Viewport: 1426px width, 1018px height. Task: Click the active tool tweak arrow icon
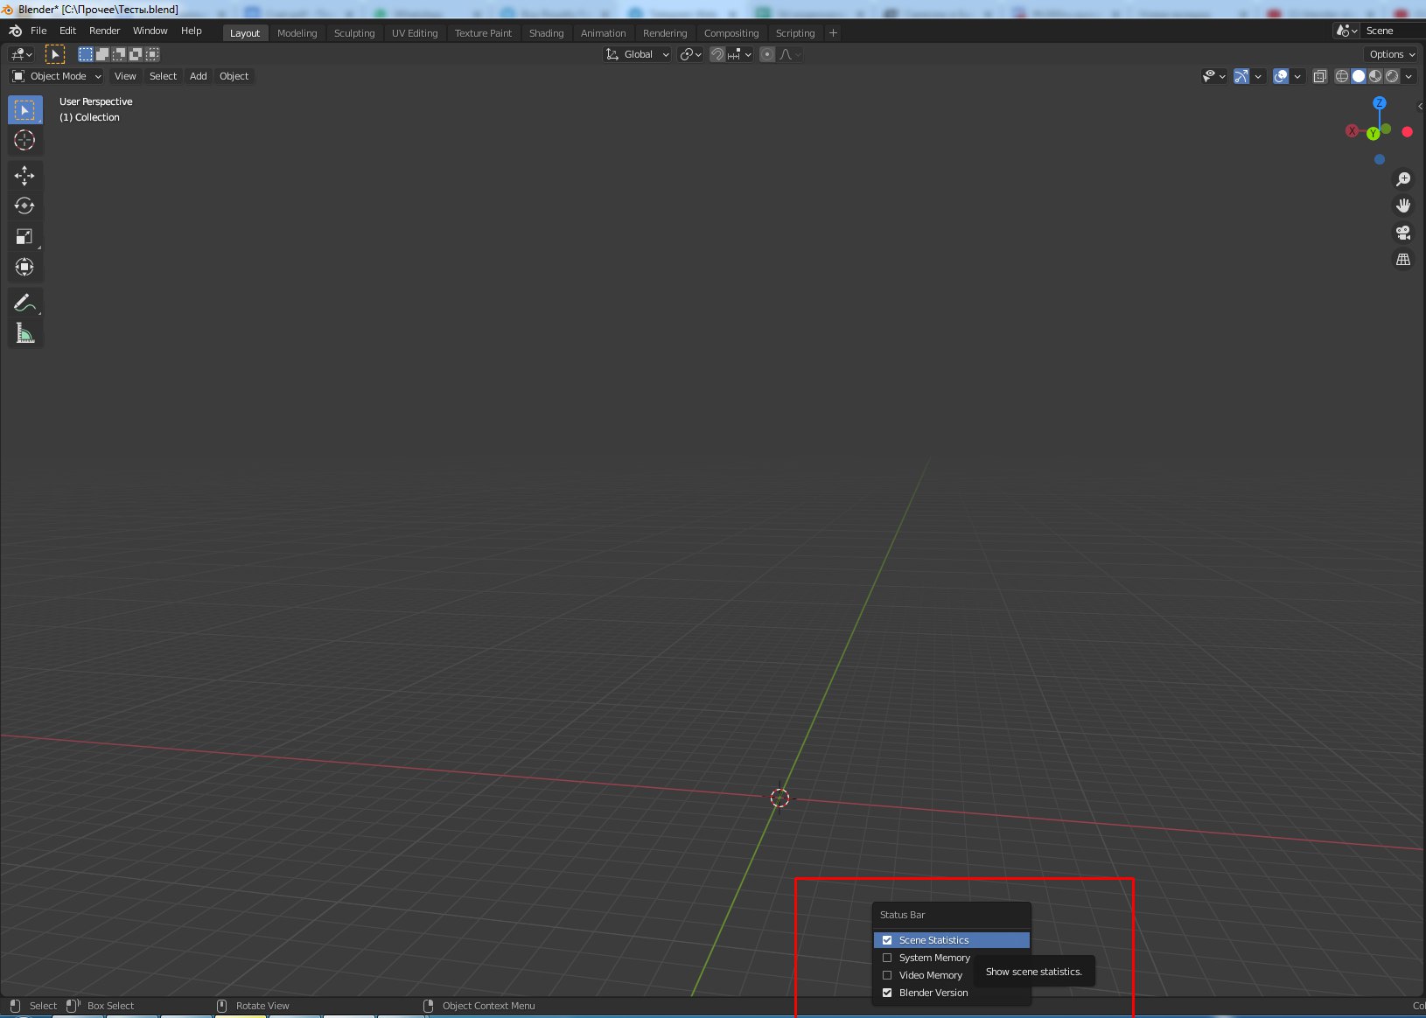point(55,54)
